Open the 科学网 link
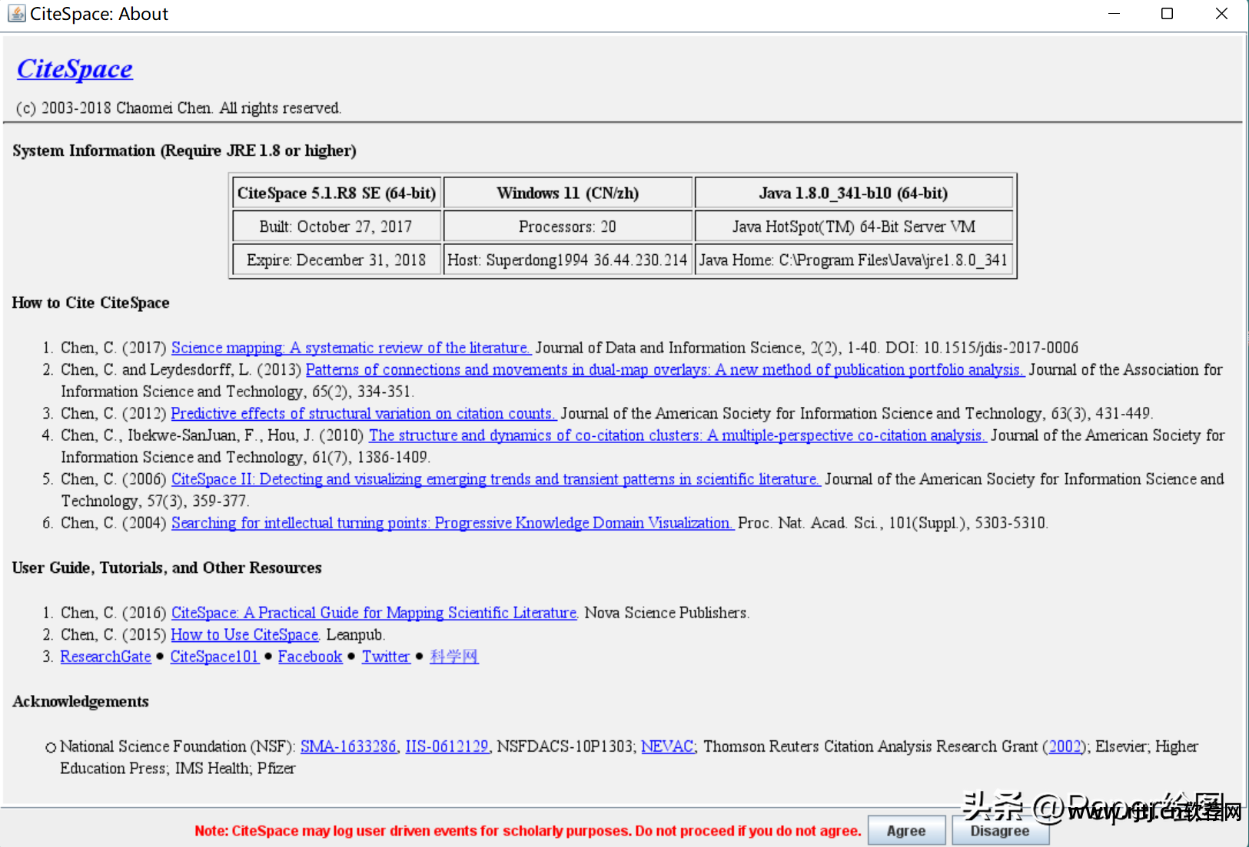This screenshot has width=1249, height=847. point(454,657)
